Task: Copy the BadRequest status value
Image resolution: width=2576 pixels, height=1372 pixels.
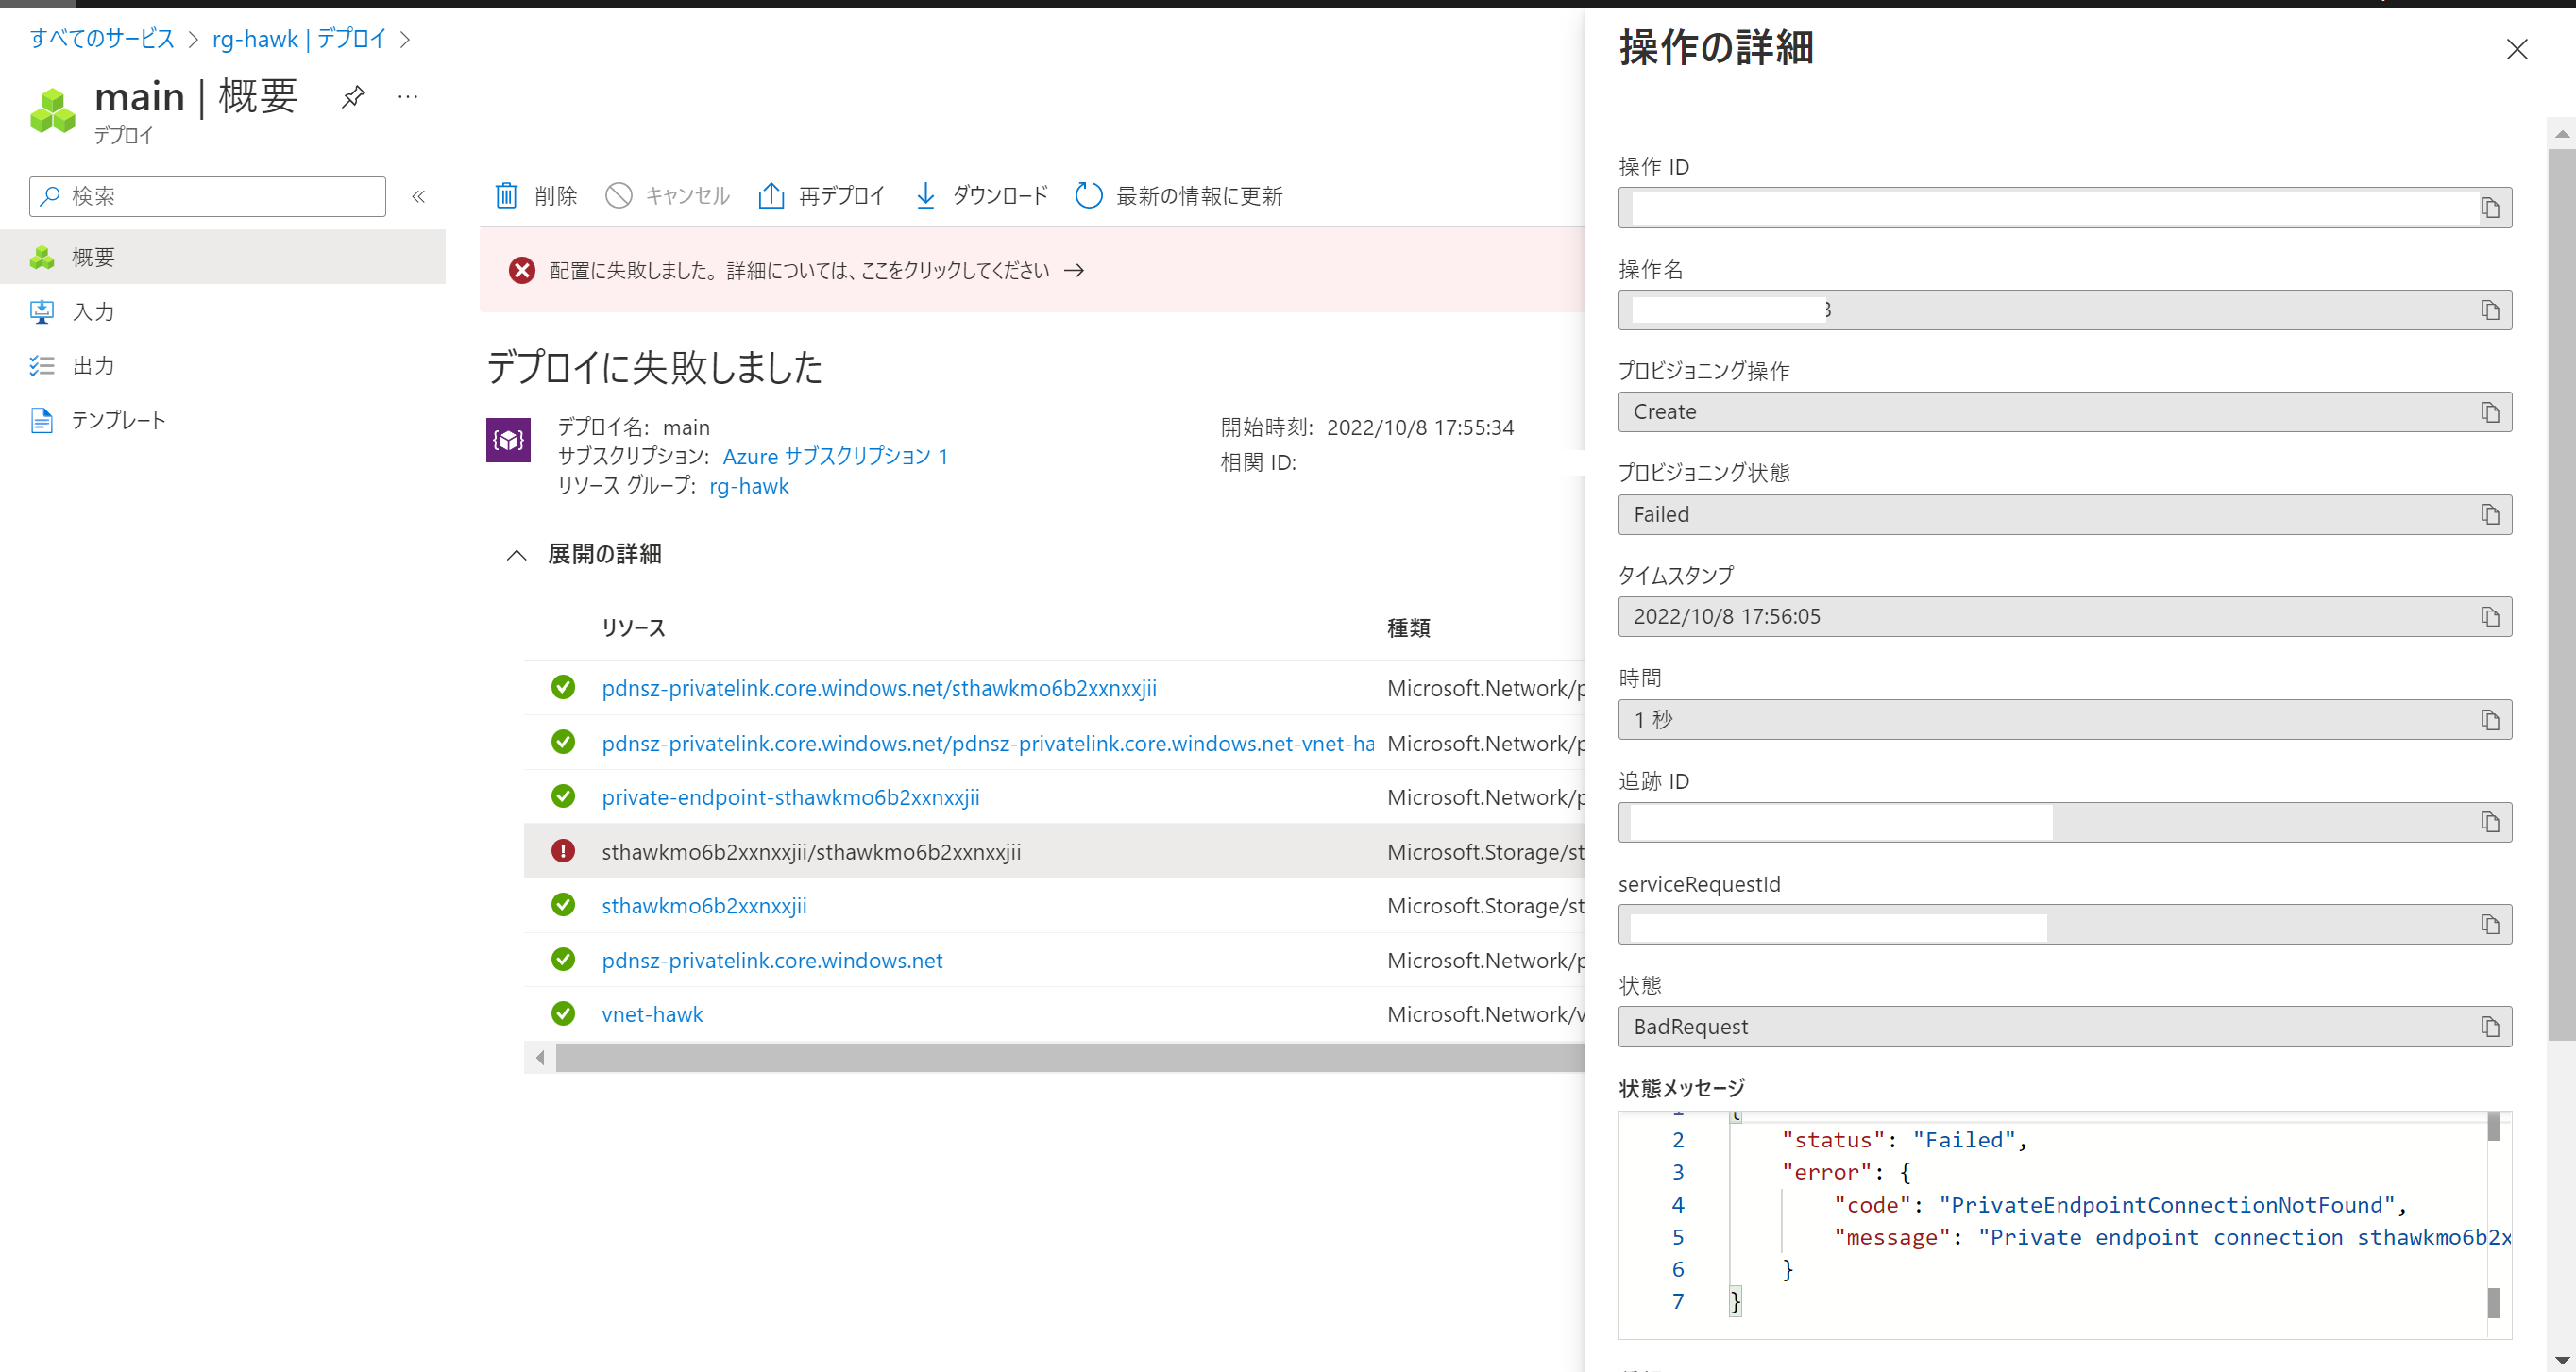Action: (x=2489, y=1027)
